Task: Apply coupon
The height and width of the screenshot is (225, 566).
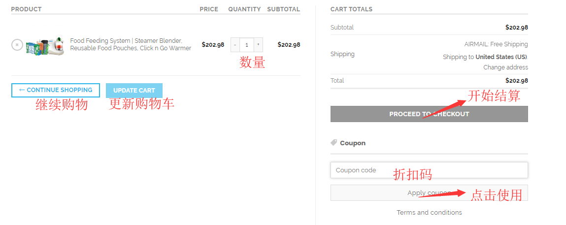Action: pyautogui.click(x=429, y=193)
